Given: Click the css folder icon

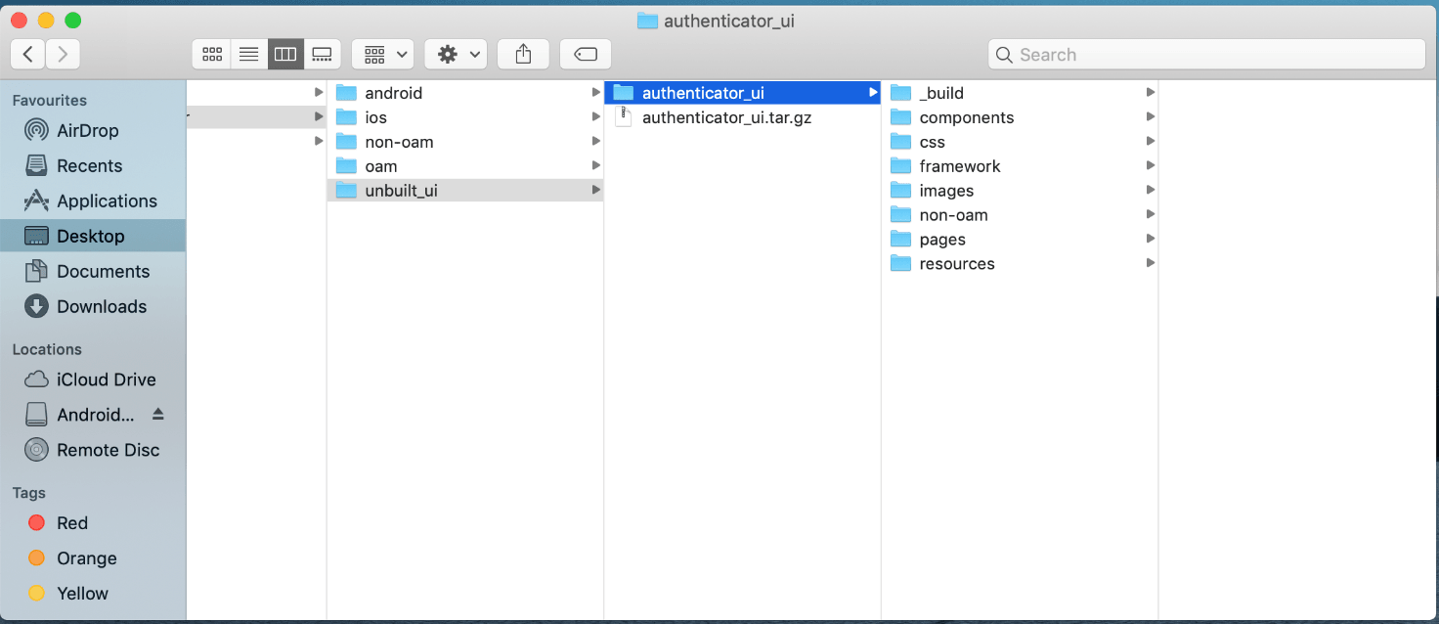Looking at the screenshot, I should pyautogui.click(x=901, y=142).
